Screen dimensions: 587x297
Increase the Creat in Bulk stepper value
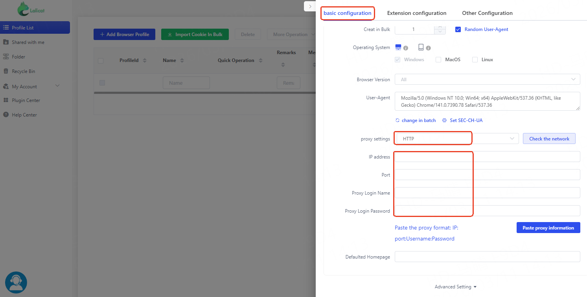click(440, 27)
